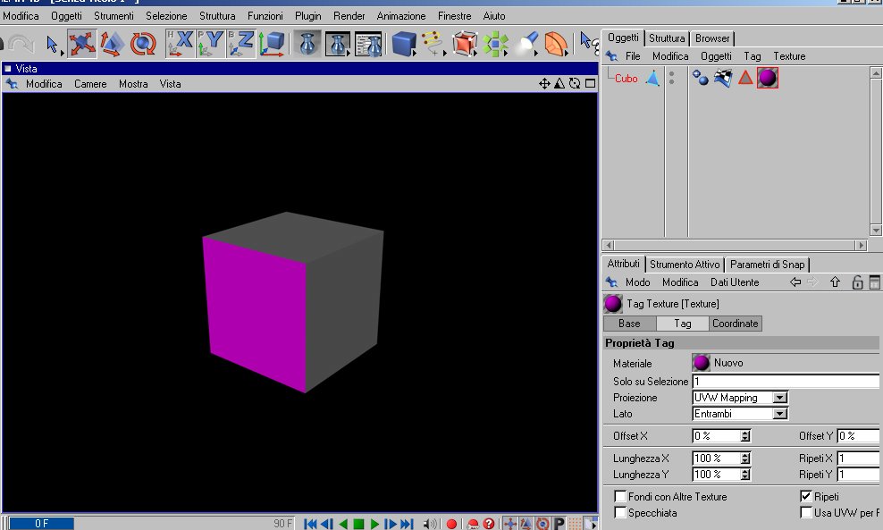Select the Cubo object name
This screenshot has width=883, height=530.
point(627,79)
